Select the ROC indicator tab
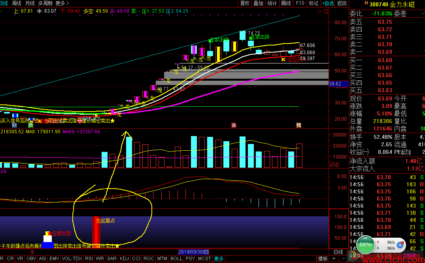Screen dimensions: 425x263 point(149,259)
